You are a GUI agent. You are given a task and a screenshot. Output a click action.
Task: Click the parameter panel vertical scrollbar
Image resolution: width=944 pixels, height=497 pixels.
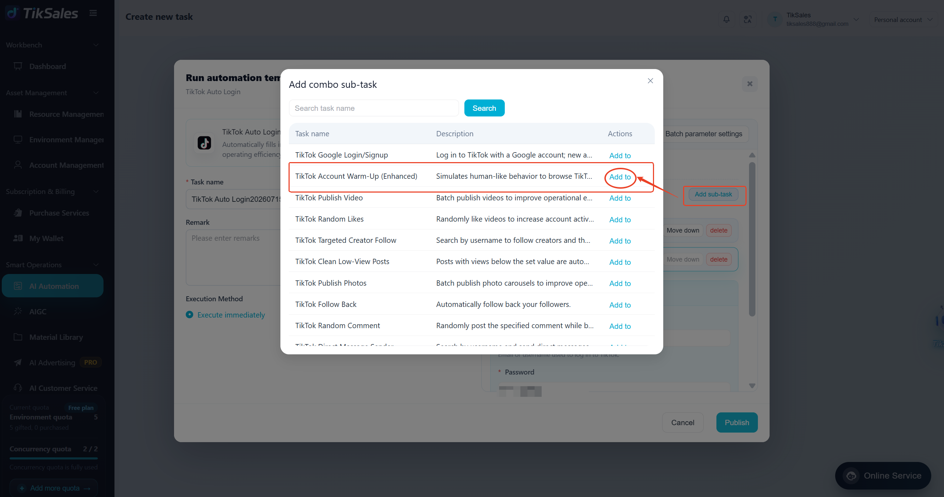pos(752,239)
